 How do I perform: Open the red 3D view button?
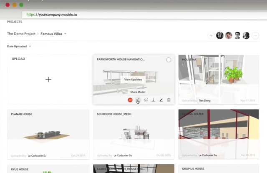(130, 100)
